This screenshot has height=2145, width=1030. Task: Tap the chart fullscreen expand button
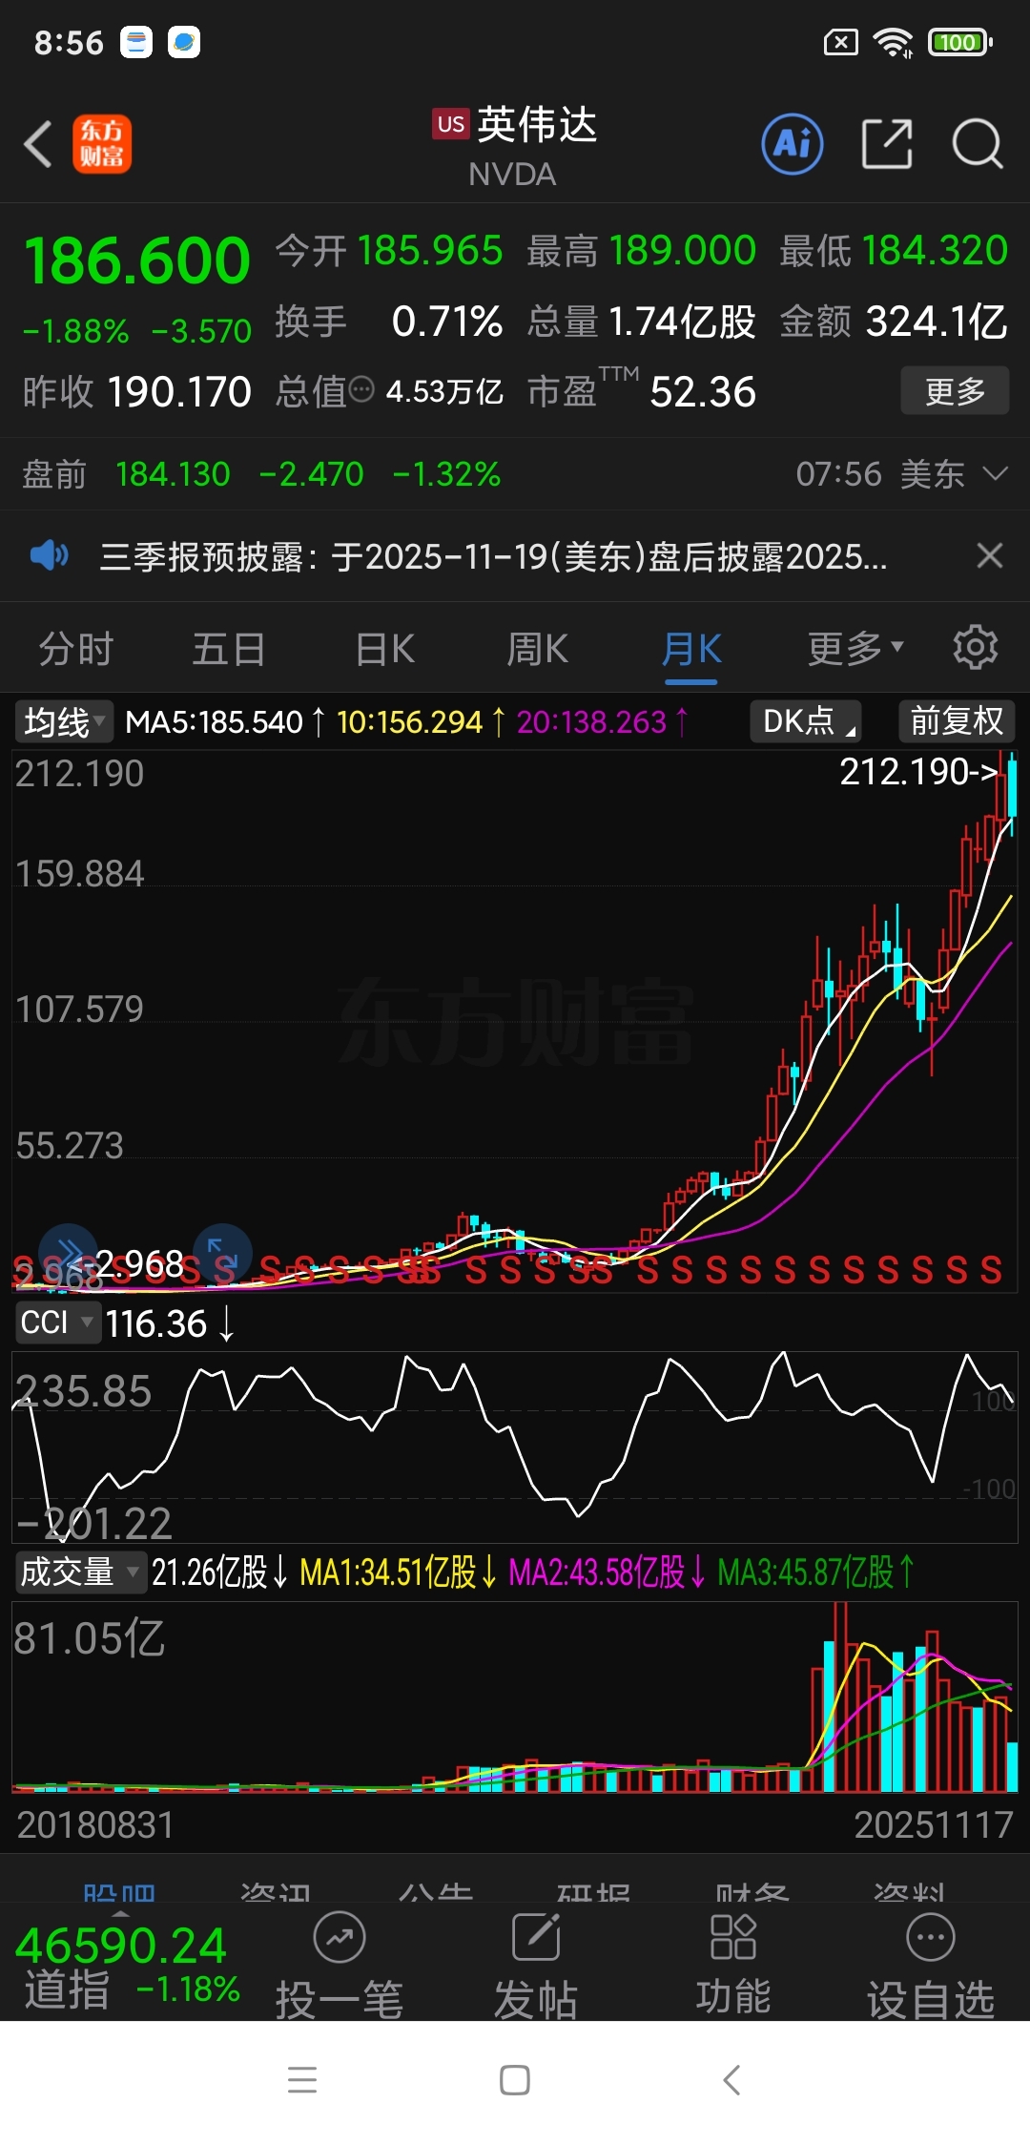click(222, 1253)
